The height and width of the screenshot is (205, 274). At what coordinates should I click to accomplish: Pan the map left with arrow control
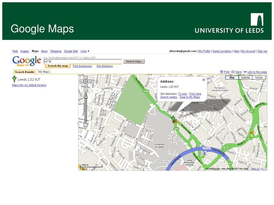tap(82, 81)
